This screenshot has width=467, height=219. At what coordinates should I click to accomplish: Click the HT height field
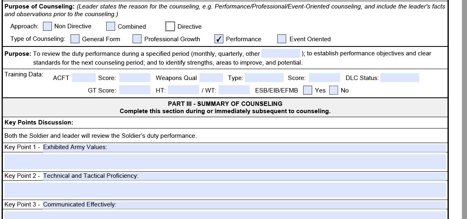[183, 90]
